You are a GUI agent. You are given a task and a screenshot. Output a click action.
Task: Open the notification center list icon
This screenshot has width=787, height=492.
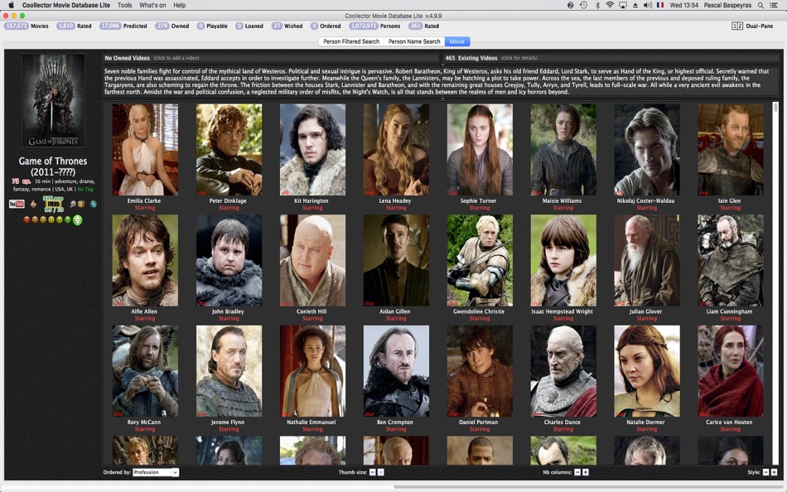[774, 5]
